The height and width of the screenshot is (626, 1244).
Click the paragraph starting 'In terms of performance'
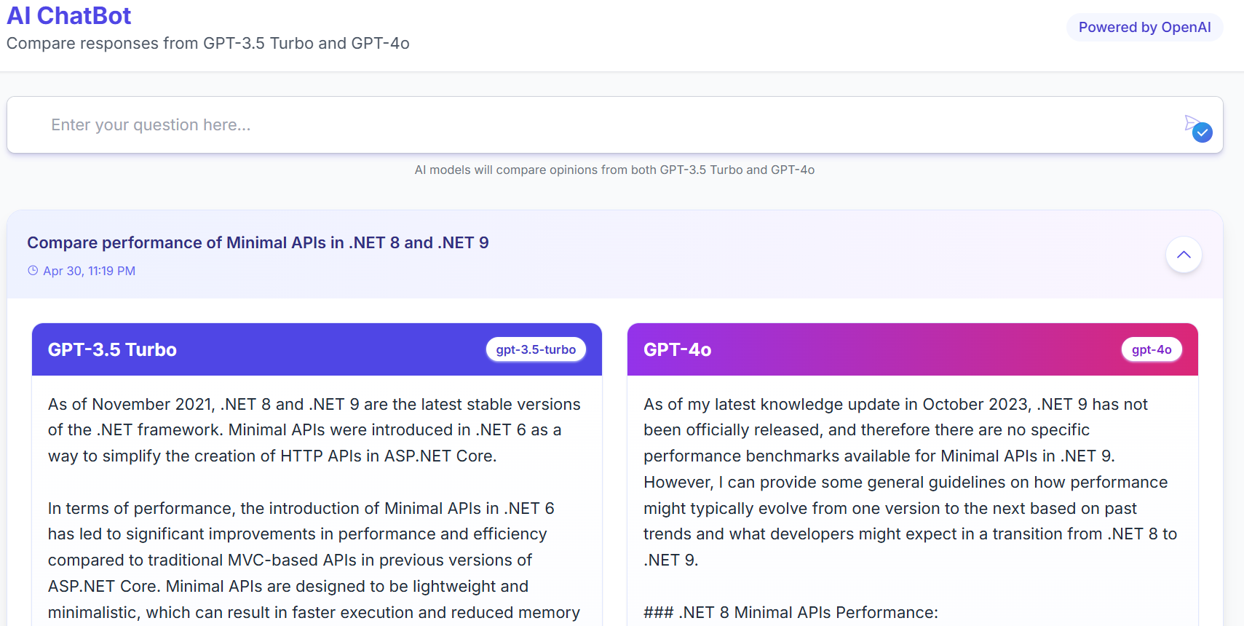314,560
